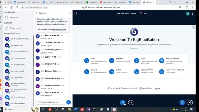Open Visual Studio from the taskbar
Screen dimensions: 199x112
tap(88, 109)
